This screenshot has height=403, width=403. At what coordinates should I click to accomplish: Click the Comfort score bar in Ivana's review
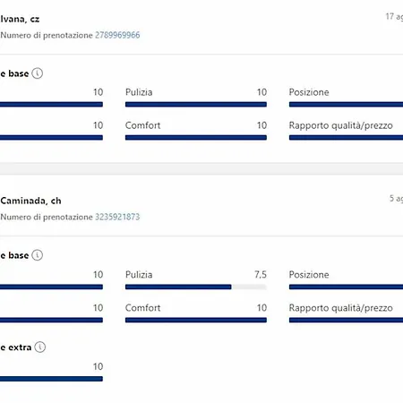pos(196,138)
